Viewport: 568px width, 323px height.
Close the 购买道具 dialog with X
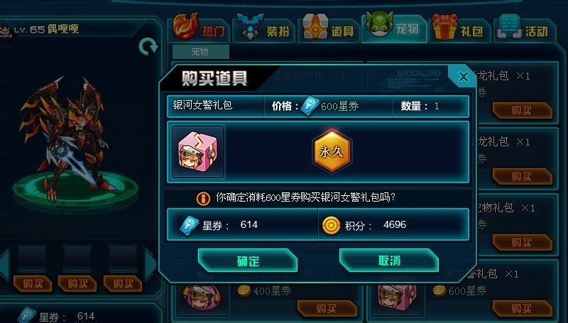463,77
